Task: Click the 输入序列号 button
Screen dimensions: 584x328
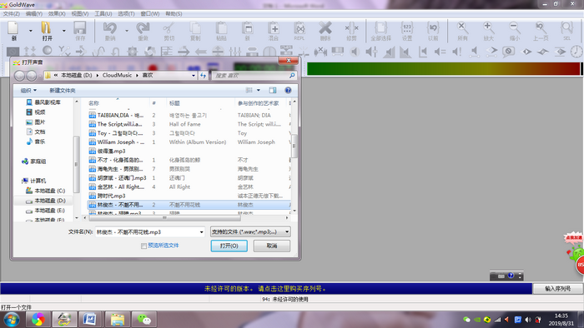Action: (557, 289)
